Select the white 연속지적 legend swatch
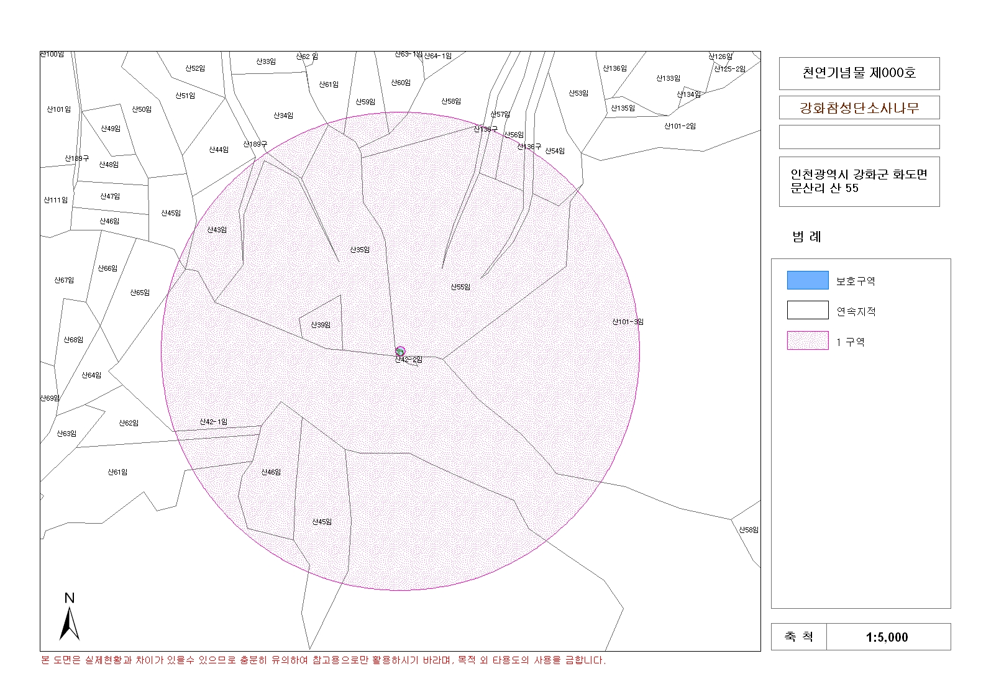This screenshot has height=697, width=986. click(x=807, y=310)
